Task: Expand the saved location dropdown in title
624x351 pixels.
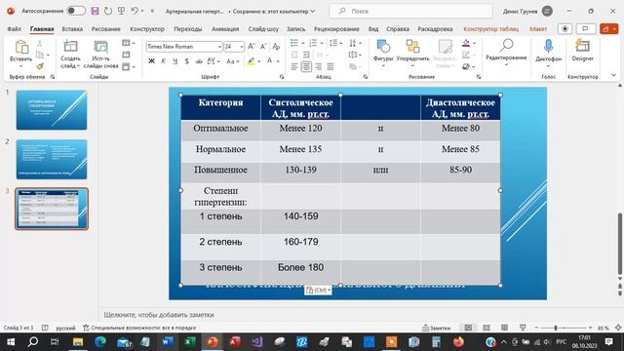Action: [313, 11]
